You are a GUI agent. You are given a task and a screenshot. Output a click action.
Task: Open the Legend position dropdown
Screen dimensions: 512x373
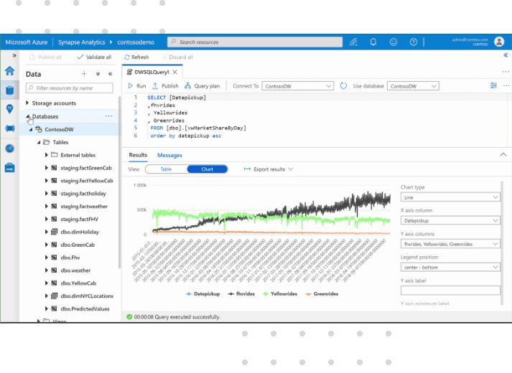450,267
